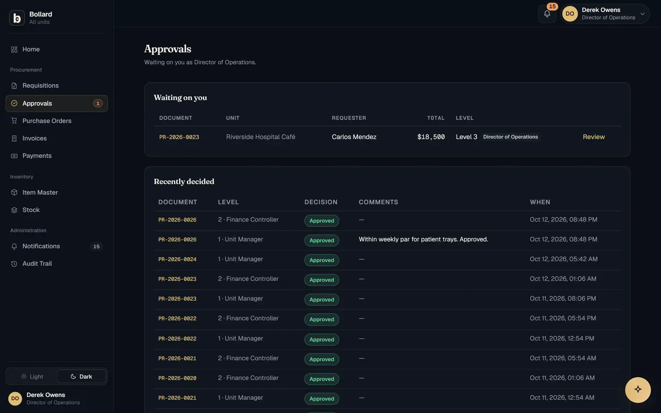
Task: Click the Director of Operations level tag
Action: (x=511, y=137)
